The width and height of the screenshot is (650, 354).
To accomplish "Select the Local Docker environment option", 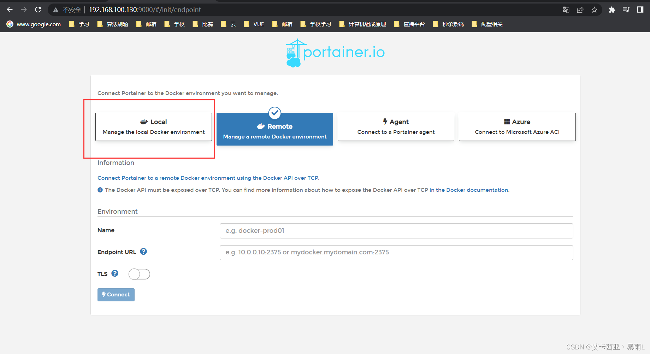I will (x=154, y=127).
